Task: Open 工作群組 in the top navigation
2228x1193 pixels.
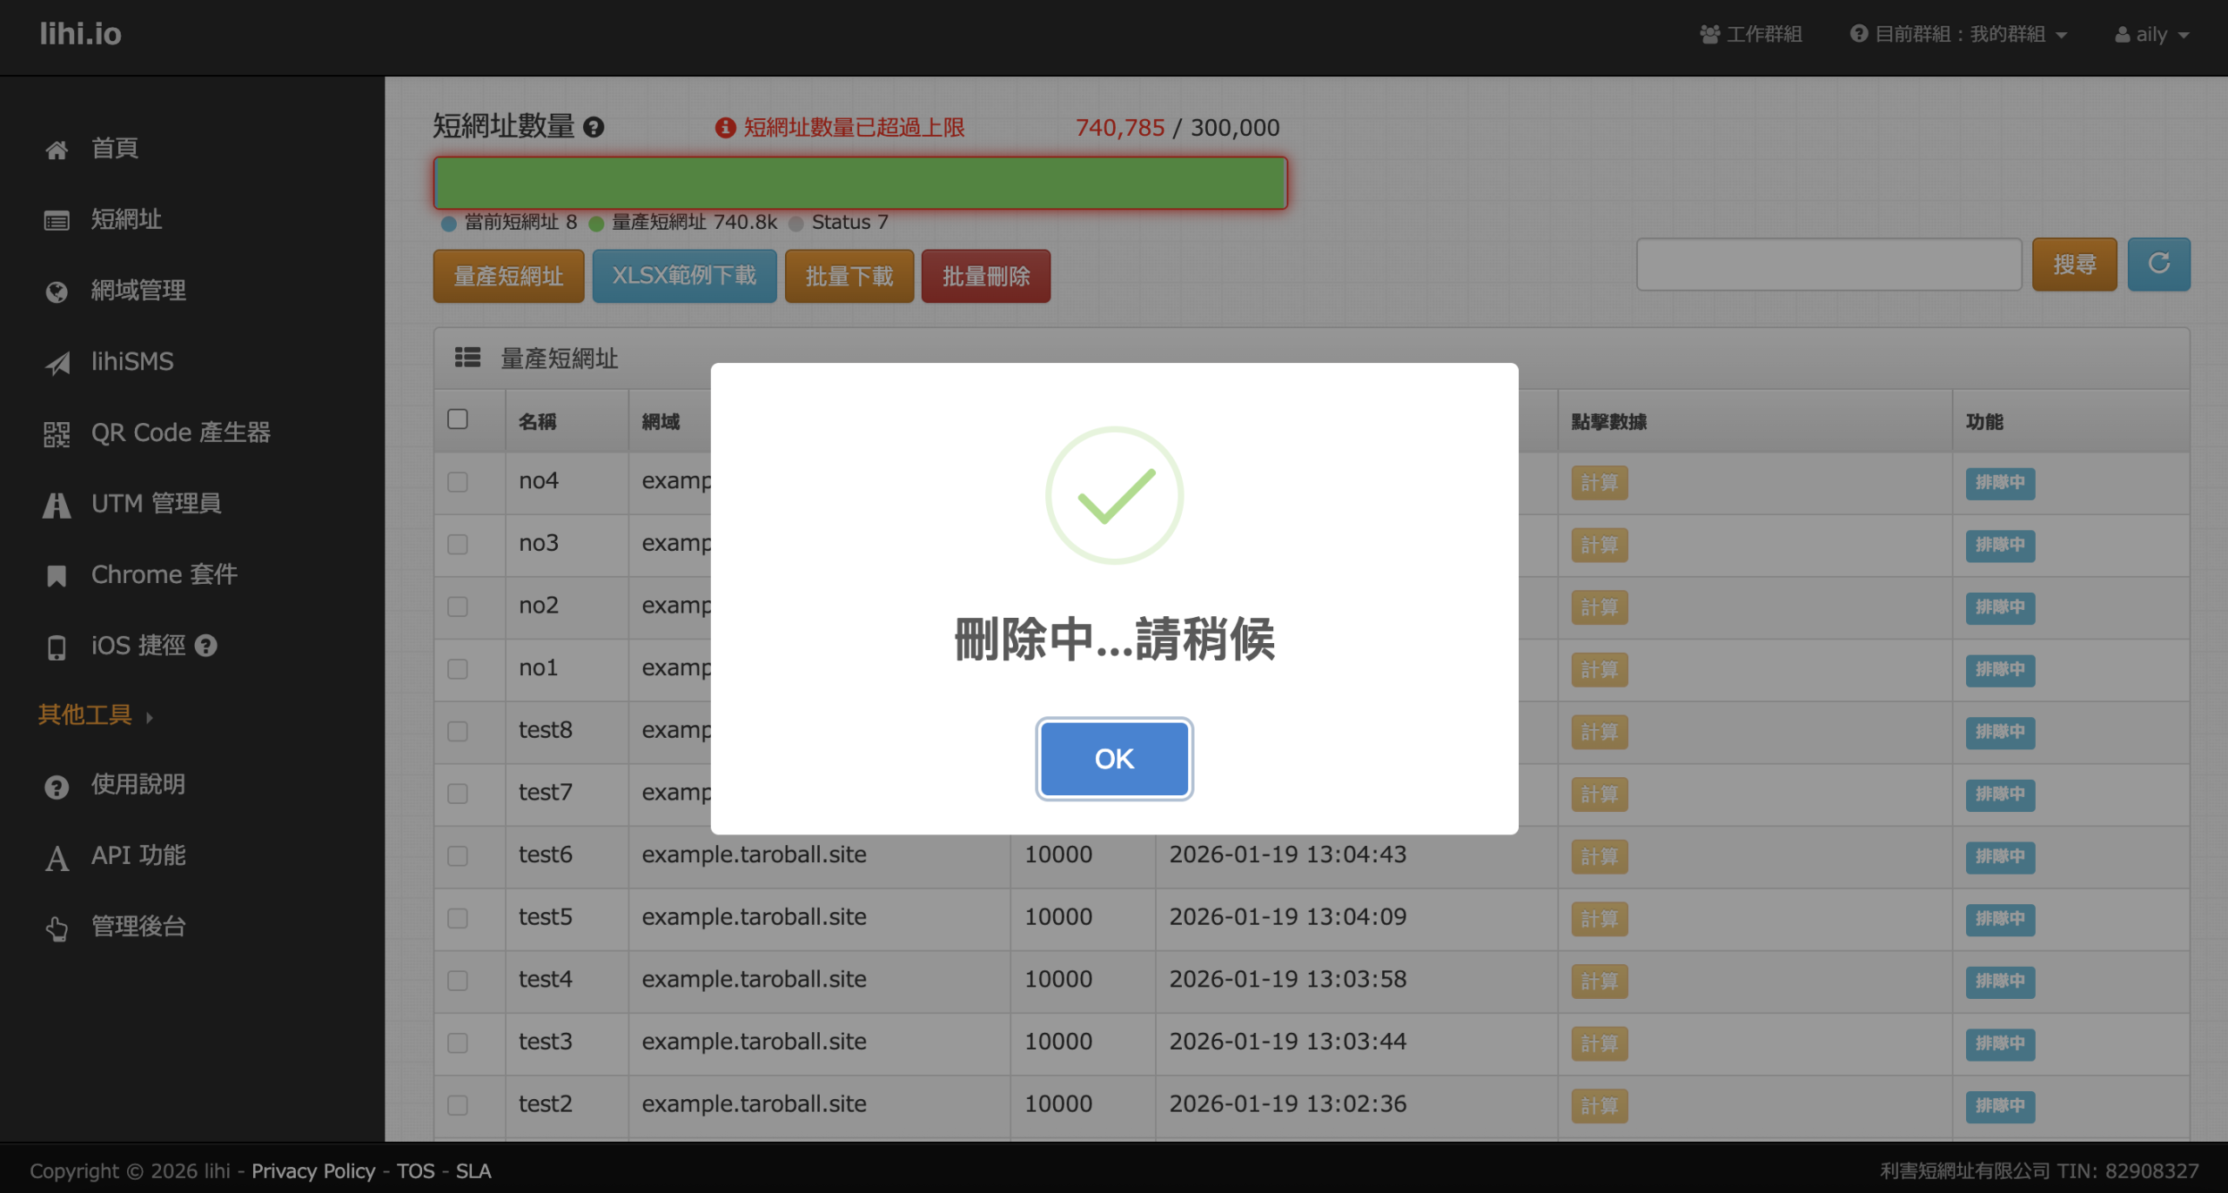Action: coord(1751,34)
